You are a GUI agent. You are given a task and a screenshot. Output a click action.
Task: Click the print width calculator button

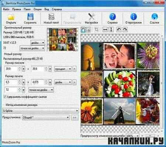coord(23,82)
